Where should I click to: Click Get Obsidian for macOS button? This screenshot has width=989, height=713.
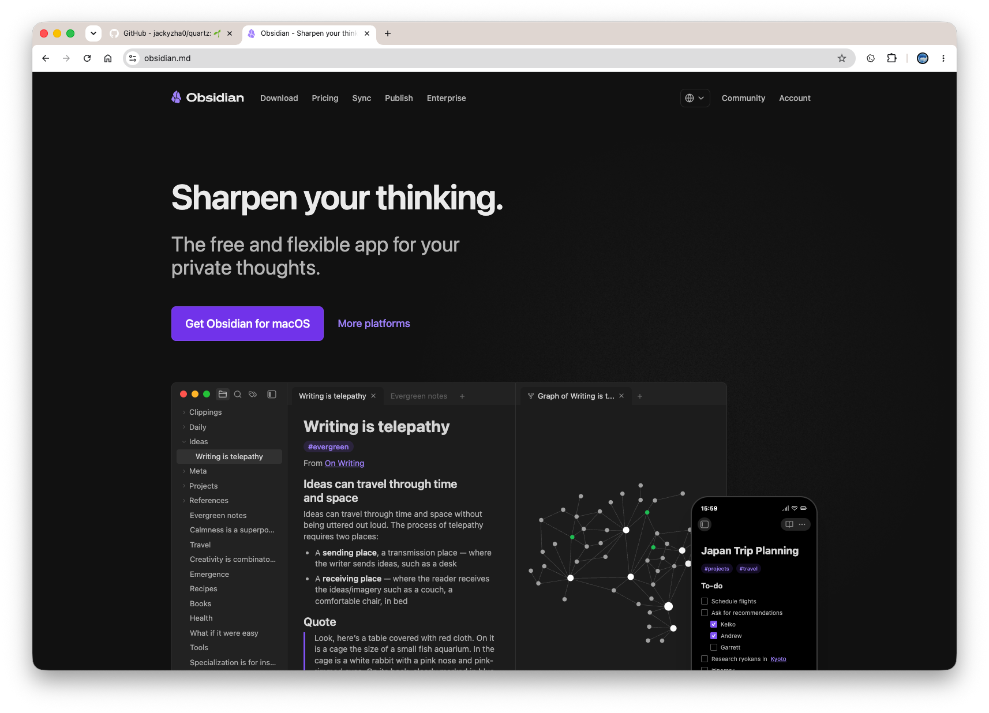(x=248, y=324)
